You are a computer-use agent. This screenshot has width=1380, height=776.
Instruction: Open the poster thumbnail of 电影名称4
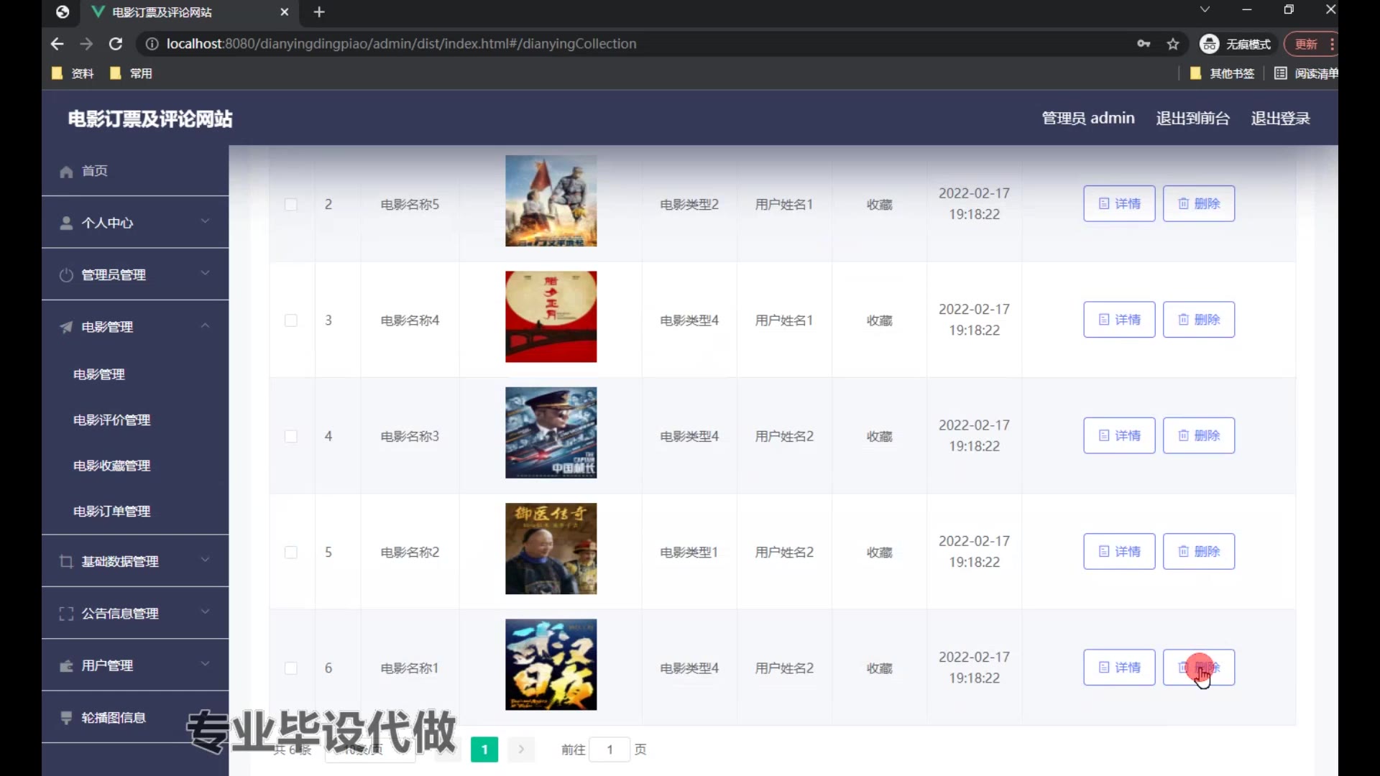[551, 317]
